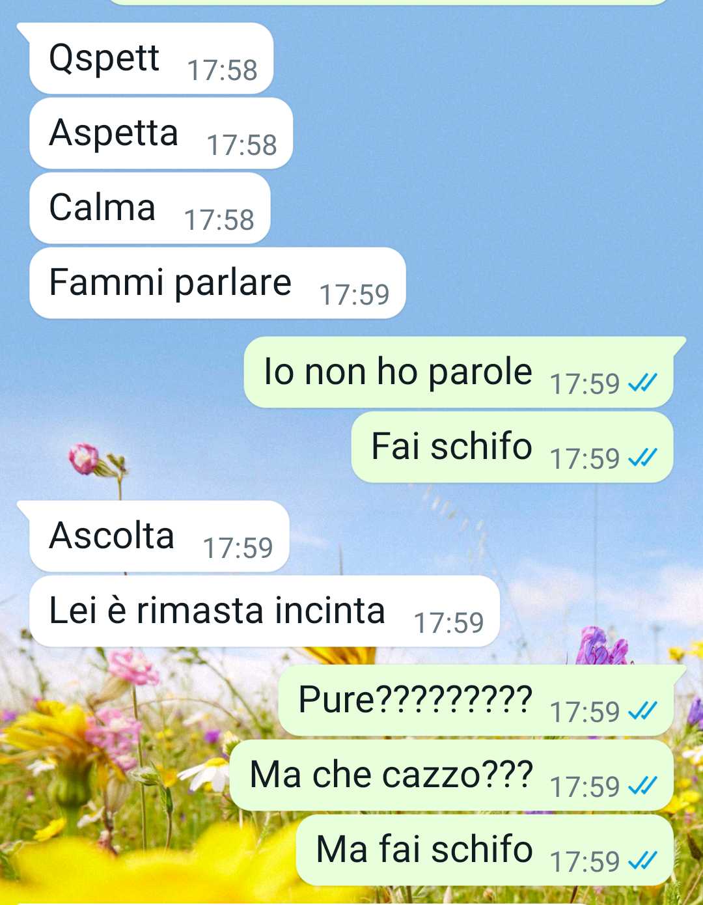Select the first 'Fai schifo' message
The width and height of the screenshot is (703, 905).
pyautogui.click(x=512, y=447)
